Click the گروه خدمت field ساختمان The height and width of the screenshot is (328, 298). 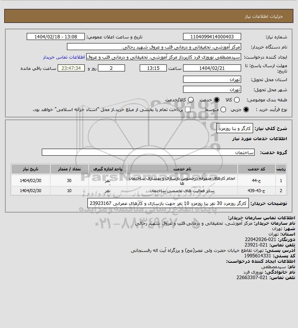pyautogui.click(x=148, y=152)
